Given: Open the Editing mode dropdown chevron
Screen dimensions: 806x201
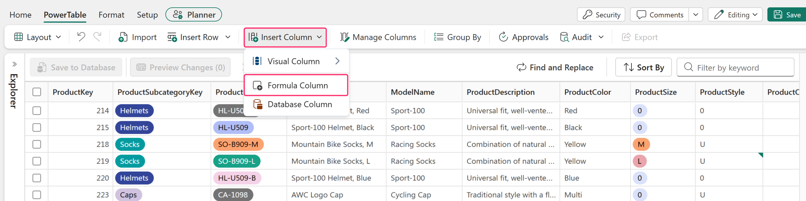Looking at the screenshot, I should [755, 15].
